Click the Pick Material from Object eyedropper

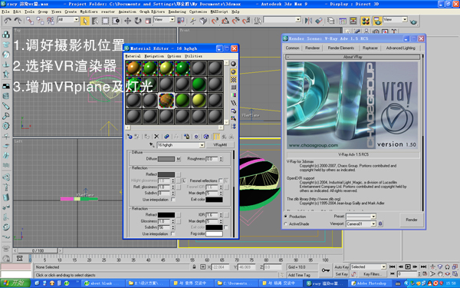152,145
